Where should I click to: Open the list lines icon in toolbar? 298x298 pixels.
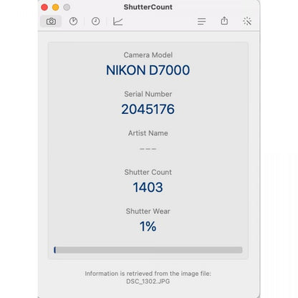coord(202,21)
